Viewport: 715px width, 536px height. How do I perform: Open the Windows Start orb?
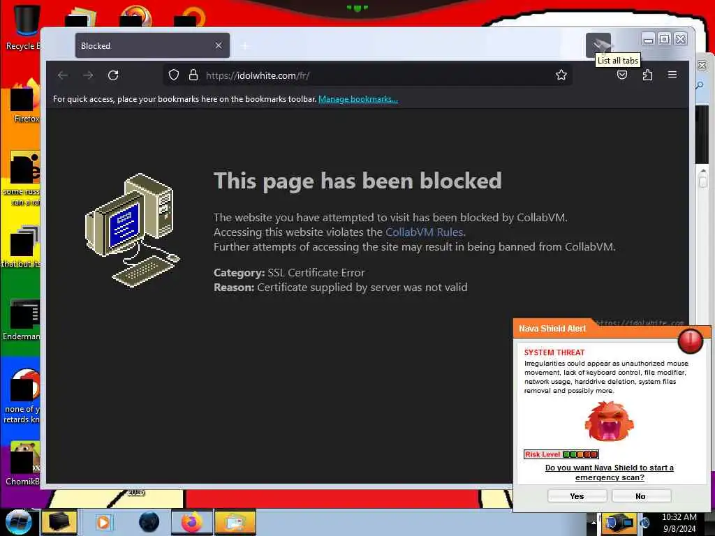18,522
